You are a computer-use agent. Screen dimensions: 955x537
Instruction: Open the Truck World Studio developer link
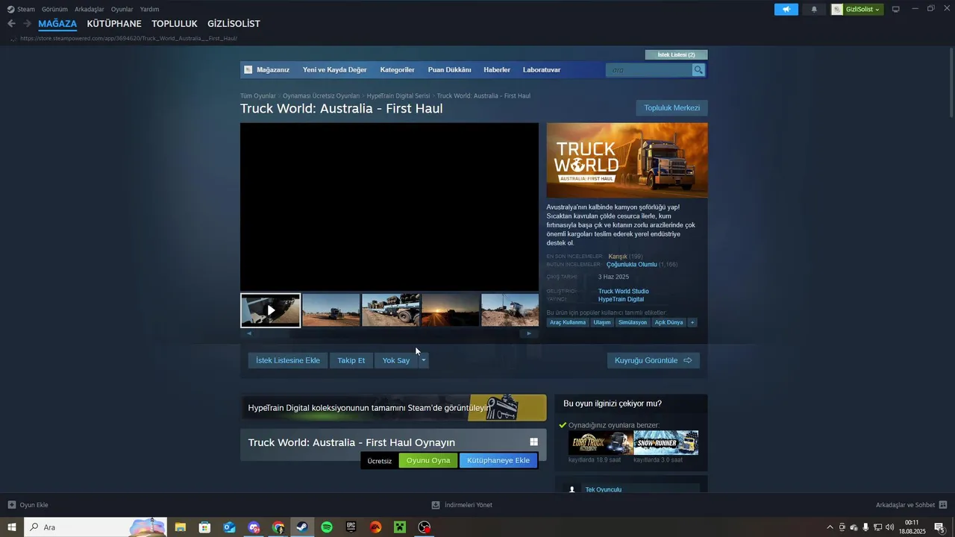(x=623, y=292)
